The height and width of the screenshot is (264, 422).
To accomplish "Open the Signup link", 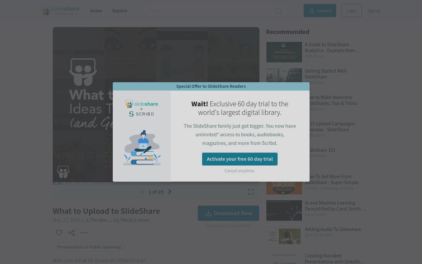I will click(x=374, y=11).
